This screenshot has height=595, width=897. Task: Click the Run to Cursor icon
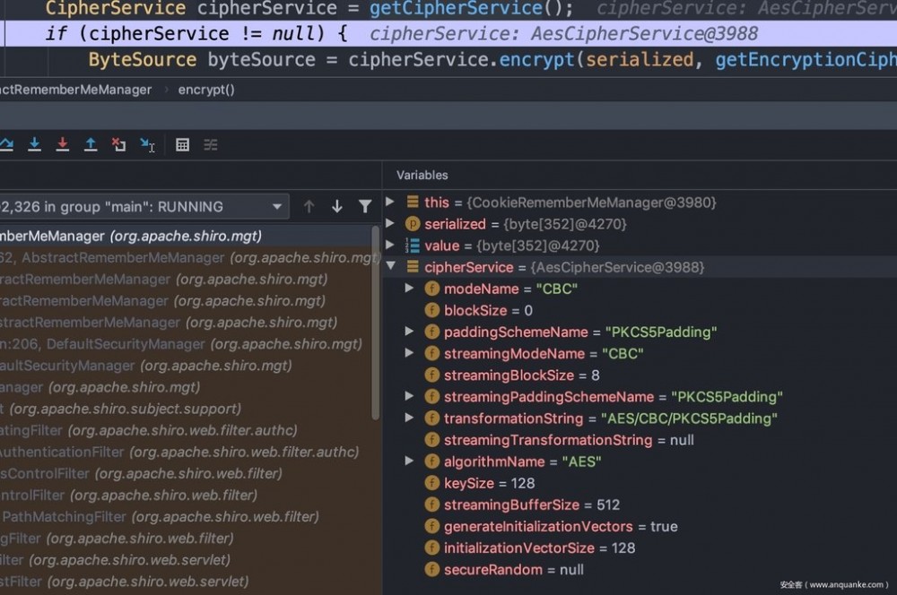[x=147, y=144]
